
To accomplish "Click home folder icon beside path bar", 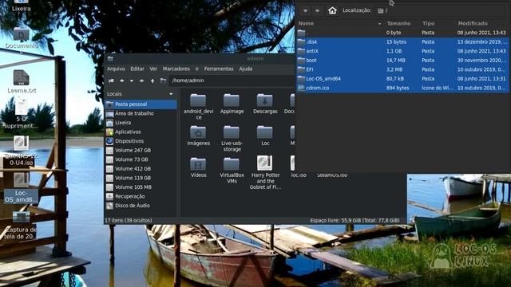I will [x=163, y=81].
